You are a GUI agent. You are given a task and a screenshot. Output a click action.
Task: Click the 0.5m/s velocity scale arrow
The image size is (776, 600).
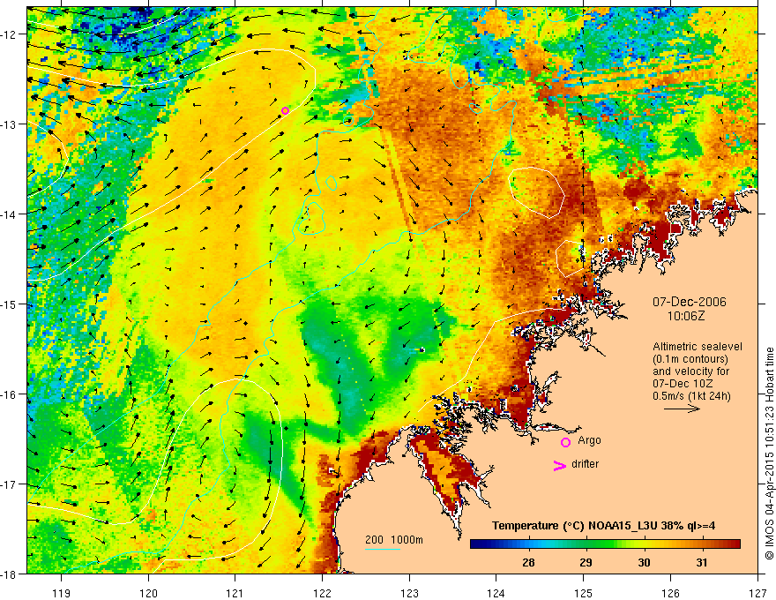tap(682, 409)
